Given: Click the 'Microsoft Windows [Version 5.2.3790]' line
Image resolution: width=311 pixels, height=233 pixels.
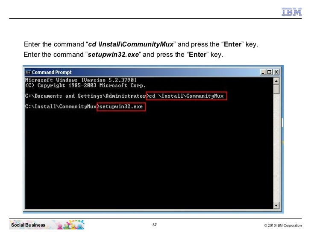Looking at the screenshot, I should (81, 80).
